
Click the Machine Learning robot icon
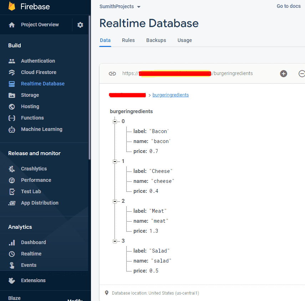[x=12, y=130]
